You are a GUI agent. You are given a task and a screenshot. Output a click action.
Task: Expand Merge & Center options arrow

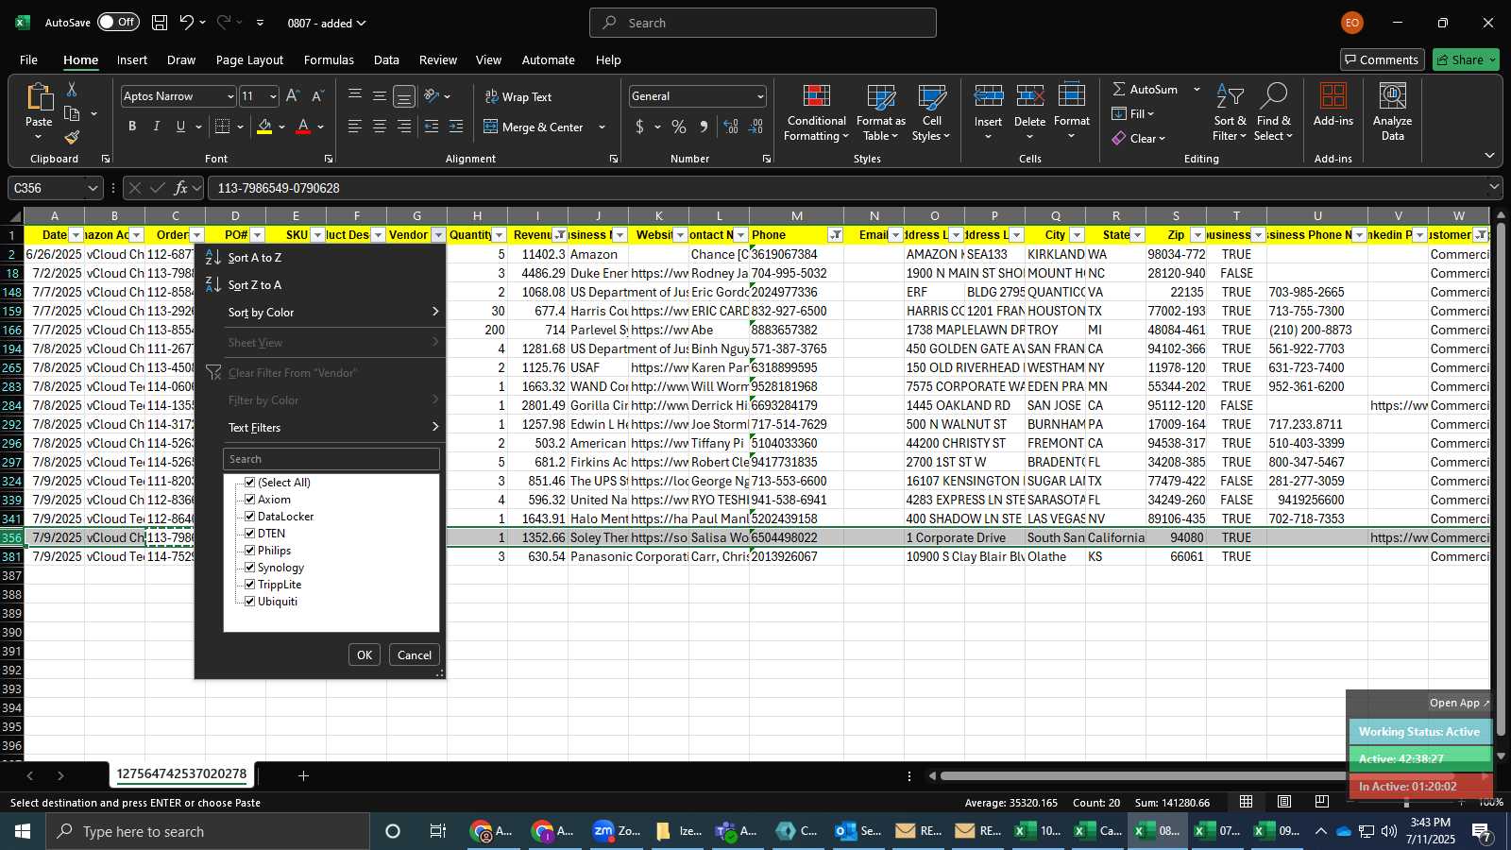point(602,127)
